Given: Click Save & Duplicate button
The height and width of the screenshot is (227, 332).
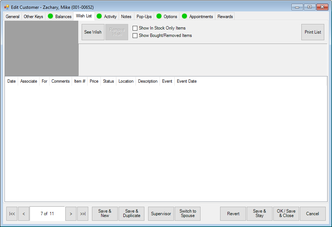Looking at the screenshot, I should (x=131, y=214).
